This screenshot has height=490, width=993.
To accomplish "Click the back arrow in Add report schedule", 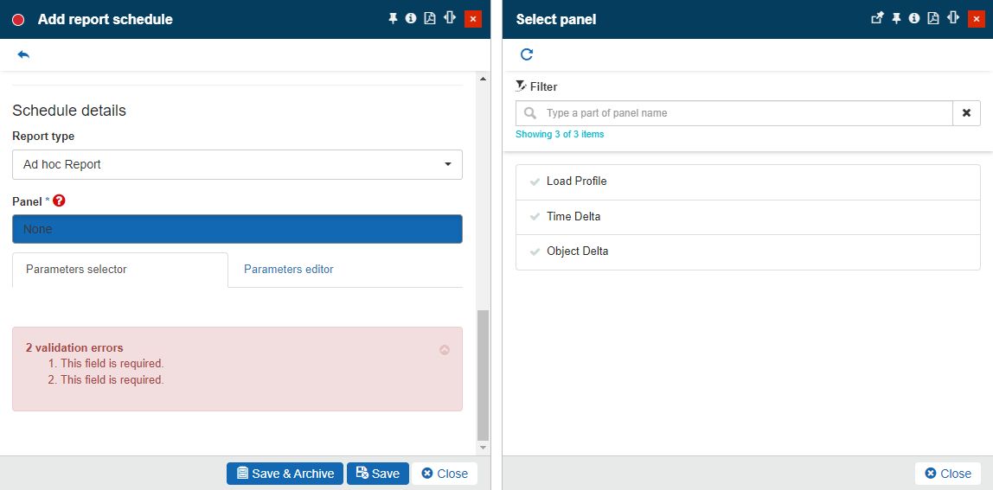I will pos(23,54).
